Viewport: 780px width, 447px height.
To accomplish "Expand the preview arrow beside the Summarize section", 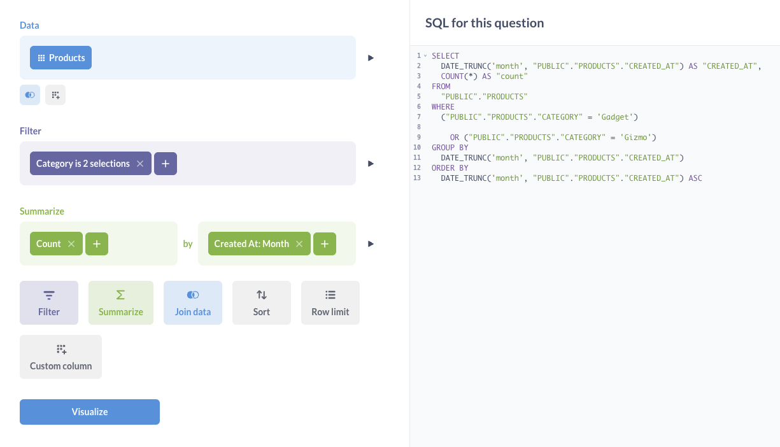I will click(x=371, y=243).
